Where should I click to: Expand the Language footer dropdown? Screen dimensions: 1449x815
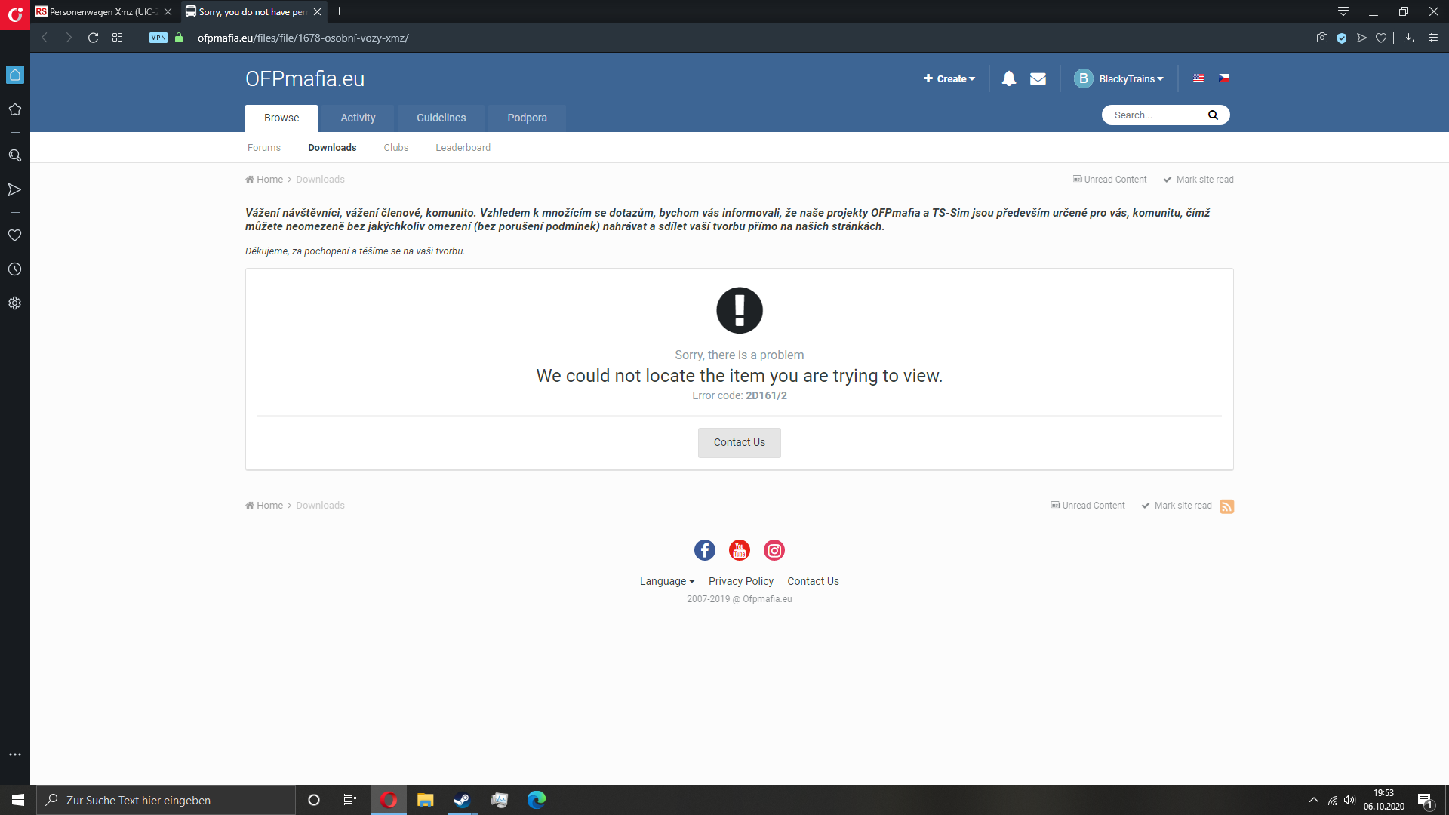pyautogui.click(x=666, y=581)
